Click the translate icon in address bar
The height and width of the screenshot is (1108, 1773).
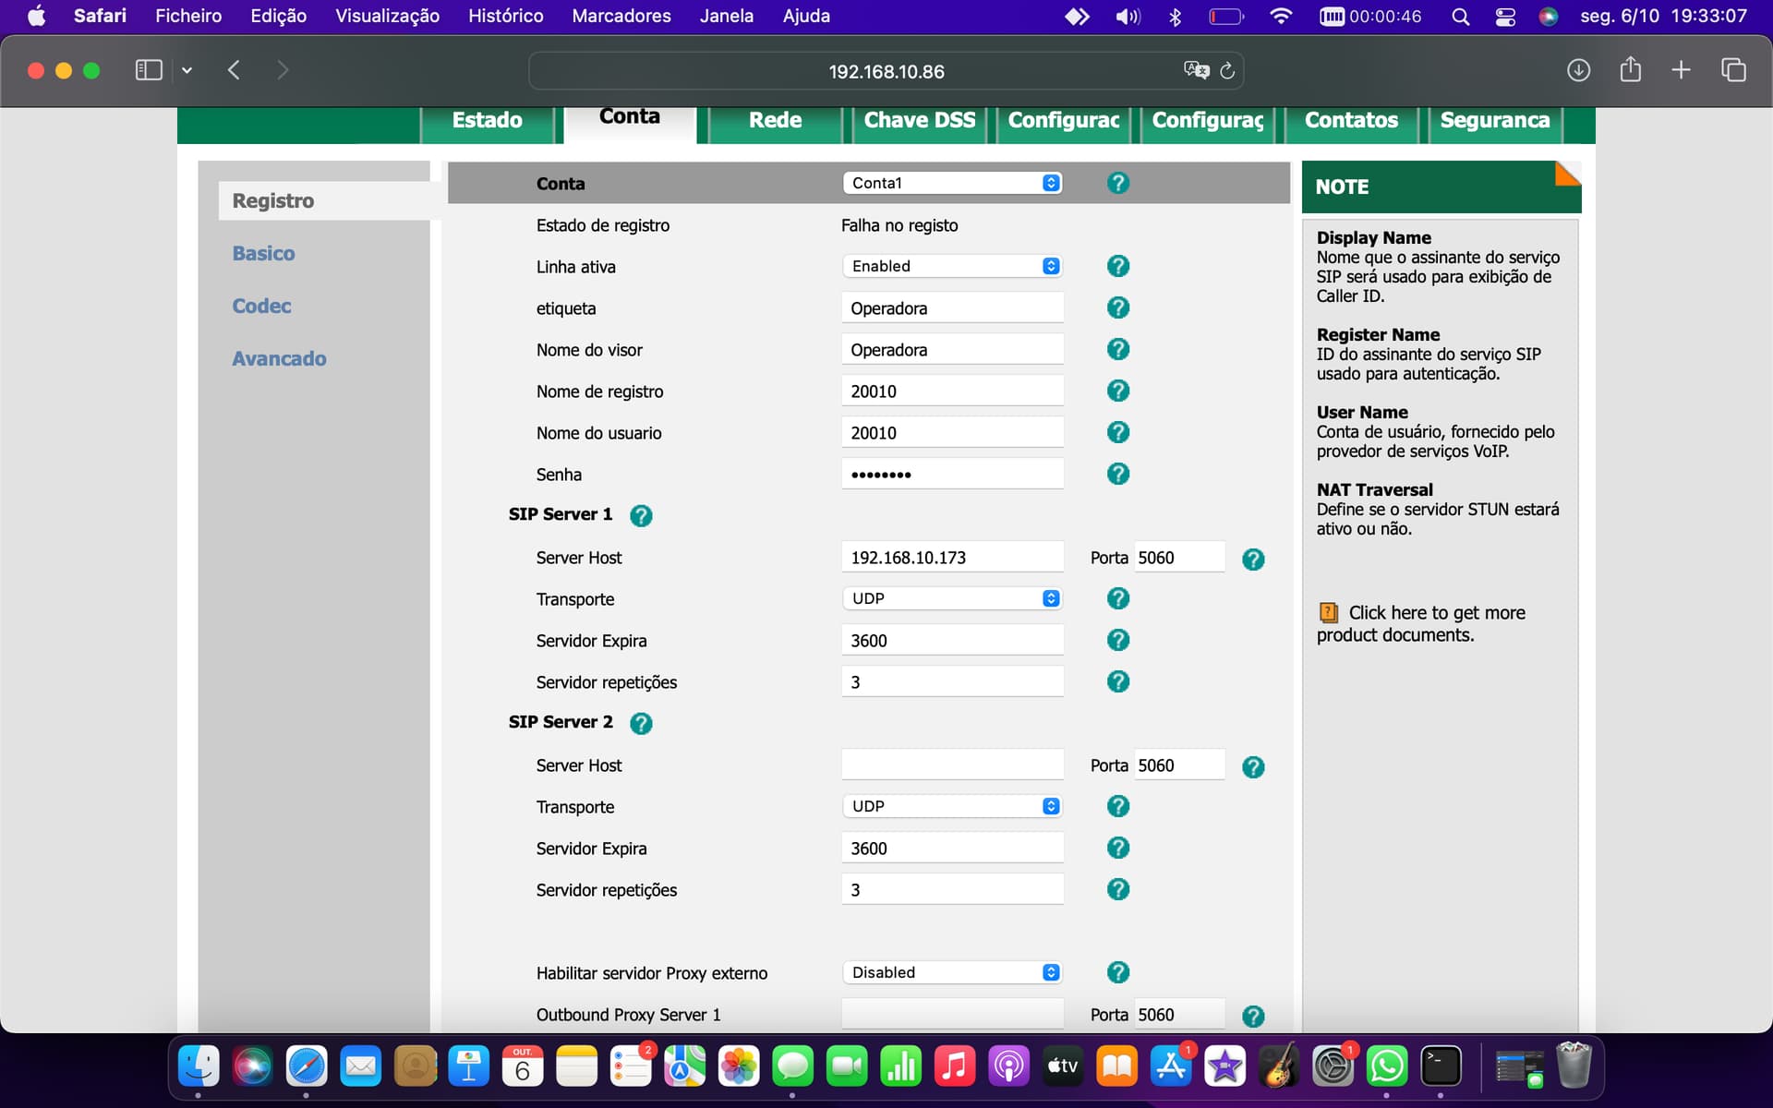(1196, 70)
